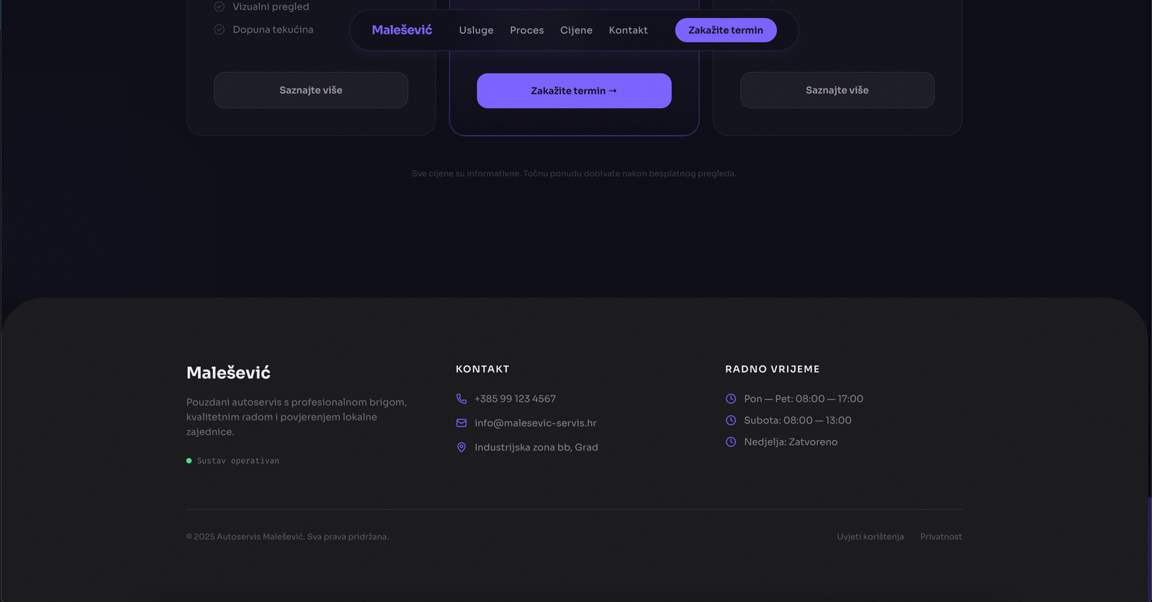Click the email envelope icon
This screenshot has height=602, width=1152.
(462, 423)
